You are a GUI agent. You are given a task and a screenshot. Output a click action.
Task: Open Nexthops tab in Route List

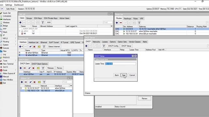tap(127, 19)
